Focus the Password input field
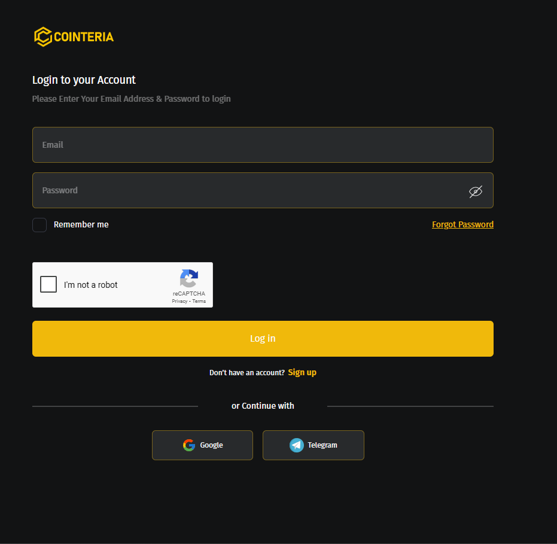 (251, 190)
